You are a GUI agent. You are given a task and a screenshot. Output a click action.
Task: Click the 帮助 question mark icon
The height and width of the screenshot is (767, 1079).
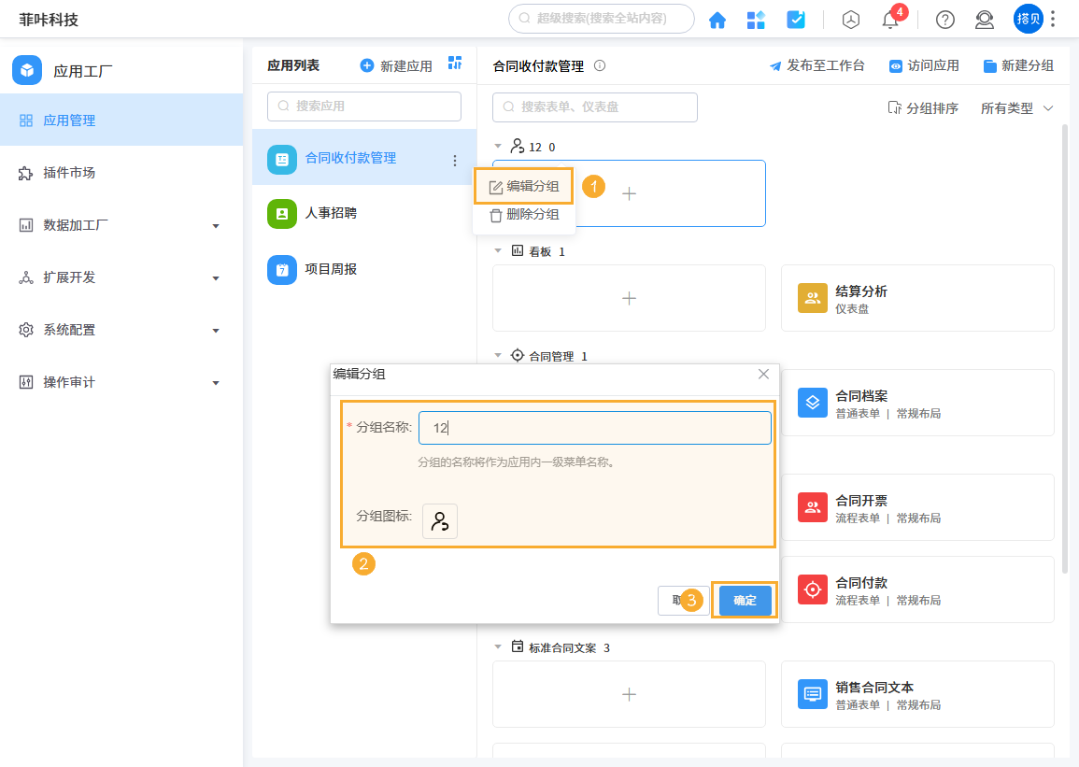pos(944,20)
